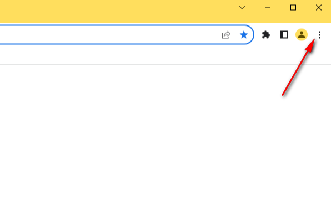
Task: Open the Chrome three-dot menu
Action: [x=319, y=35]
